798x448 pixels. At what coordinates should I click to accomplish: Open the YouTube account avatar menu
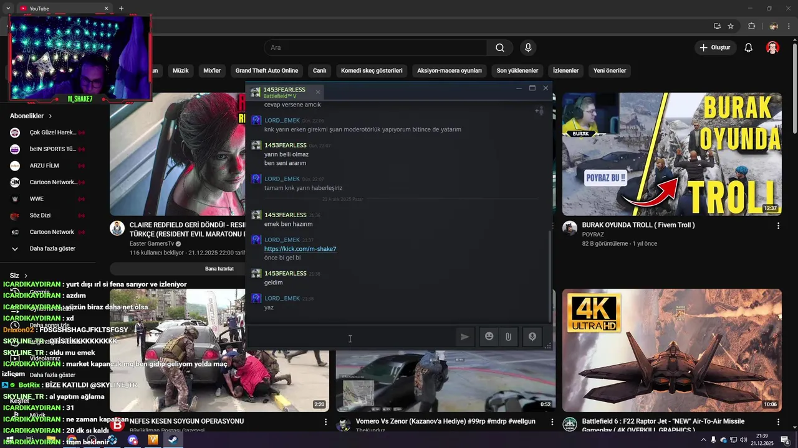[772, 48]
